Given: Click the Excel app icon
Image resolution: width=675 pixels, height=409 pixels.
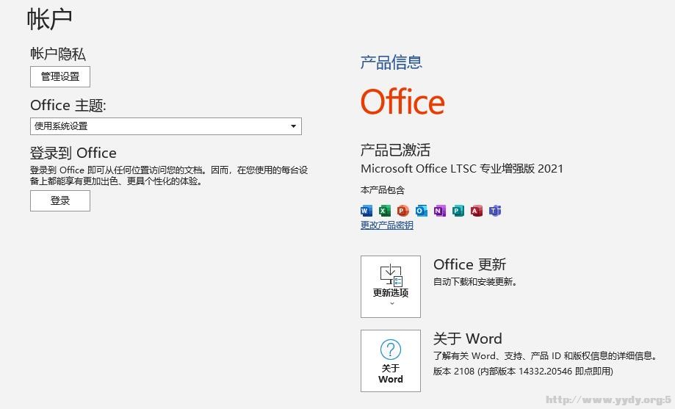Looking at the screenshot, I should tap(384, 211).
